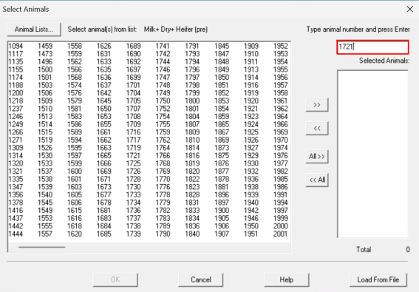The image size is (419, 292).
Task: Click the << remove selected button
Action: point(317,129)
